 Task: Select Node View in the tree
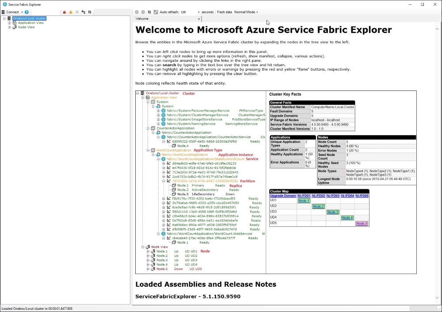(26, 27)
